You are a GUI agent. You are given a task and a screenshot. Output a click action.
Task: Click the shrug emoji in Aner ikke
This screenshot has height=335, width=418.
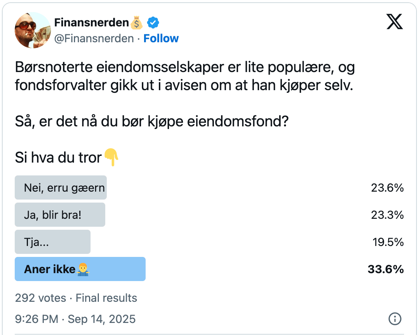83,269
